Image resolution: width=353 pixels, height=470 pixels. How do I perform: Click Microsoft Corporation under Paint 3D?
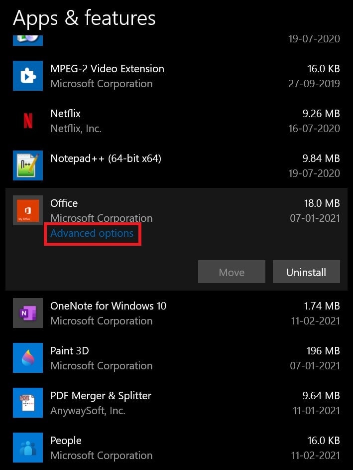(102, 366)
